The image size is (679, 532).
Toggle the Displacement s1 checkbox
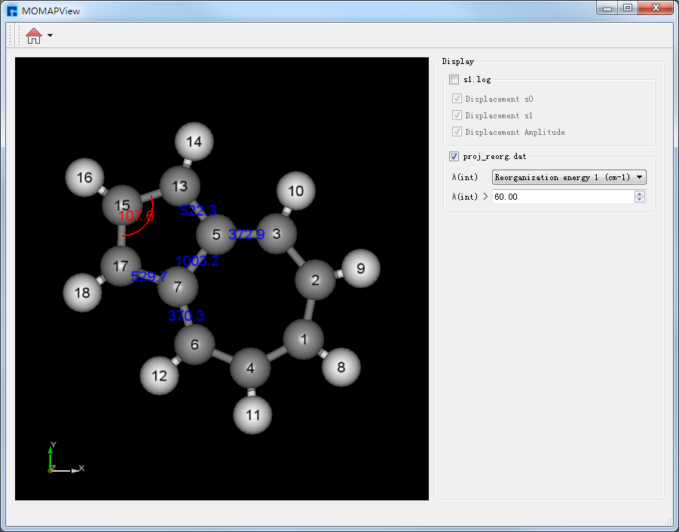click(457, 115)
